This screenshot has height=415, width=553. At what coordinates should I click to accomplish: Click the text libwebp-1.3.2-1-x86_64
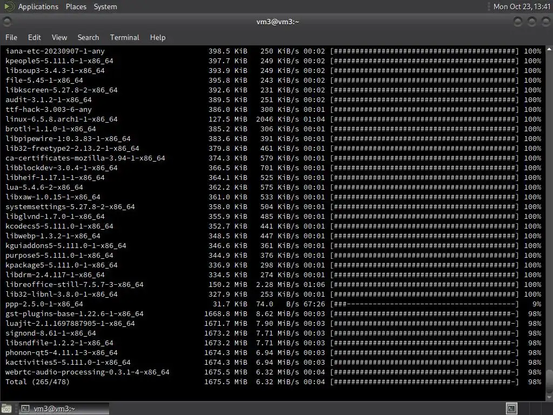[53, 236]
